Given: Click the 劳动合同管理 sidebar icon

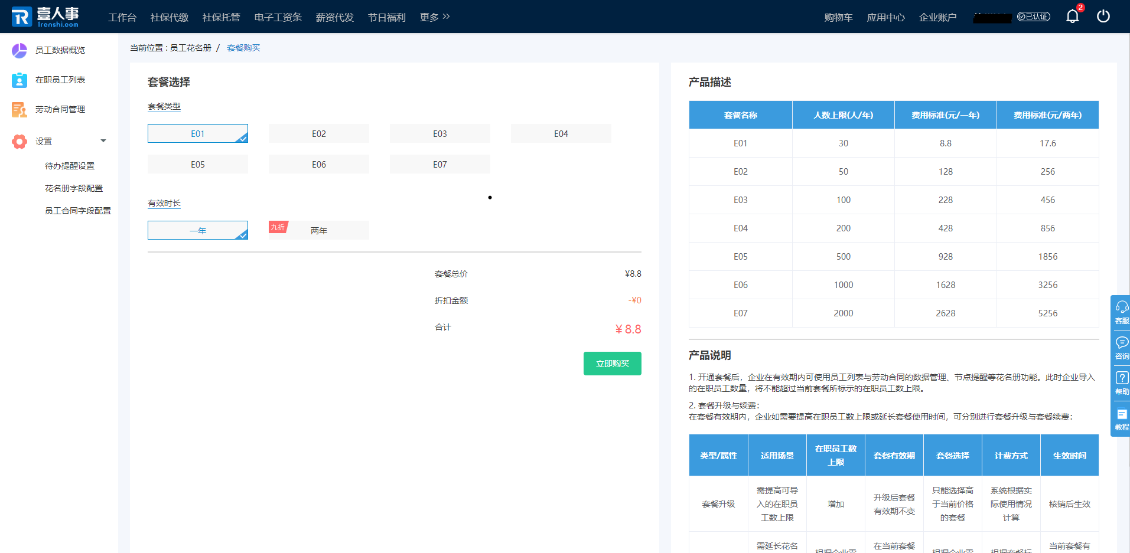Looking at the screenshot, I should (x=19, y=110).
